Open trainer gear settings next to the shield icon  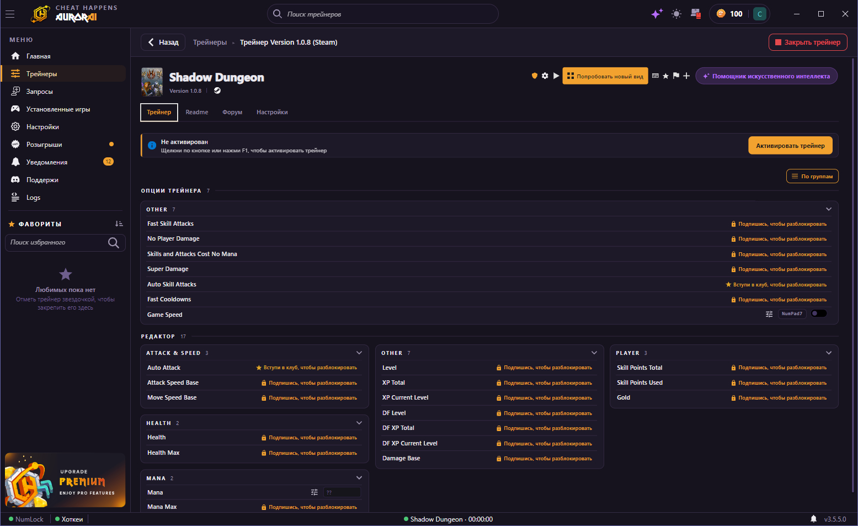545,76
